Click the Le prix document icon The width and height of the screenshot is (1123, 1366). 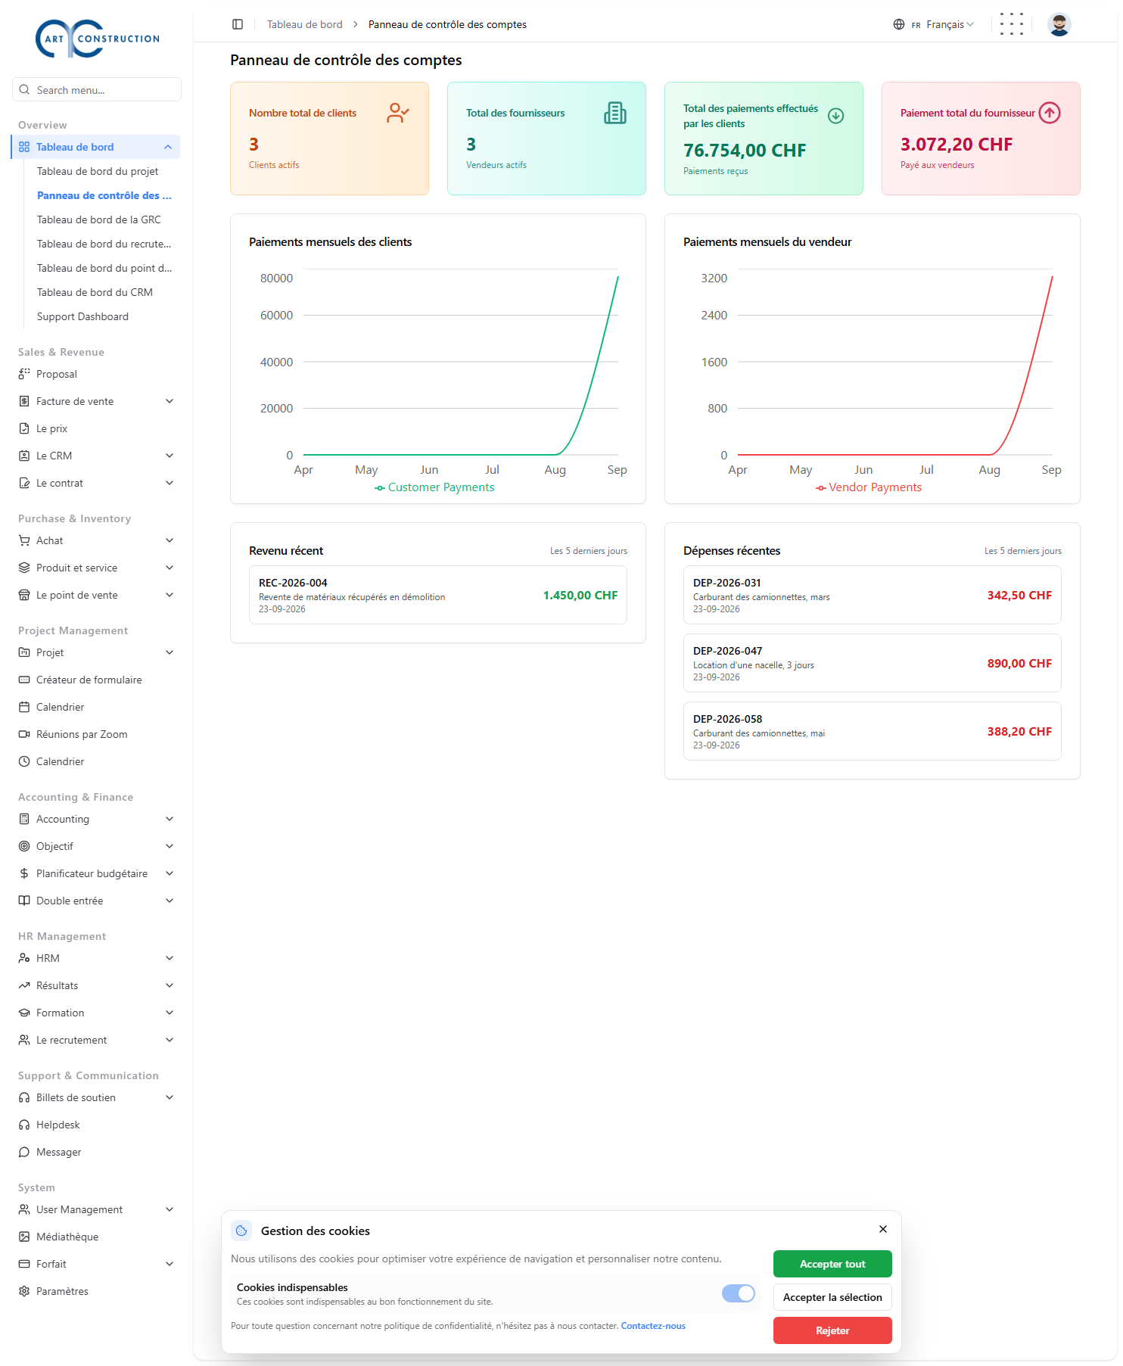point(24,428)
